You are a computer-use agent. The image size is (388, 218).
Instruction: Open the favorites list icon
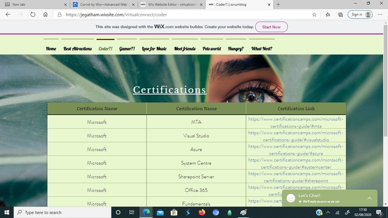[328, 14]
